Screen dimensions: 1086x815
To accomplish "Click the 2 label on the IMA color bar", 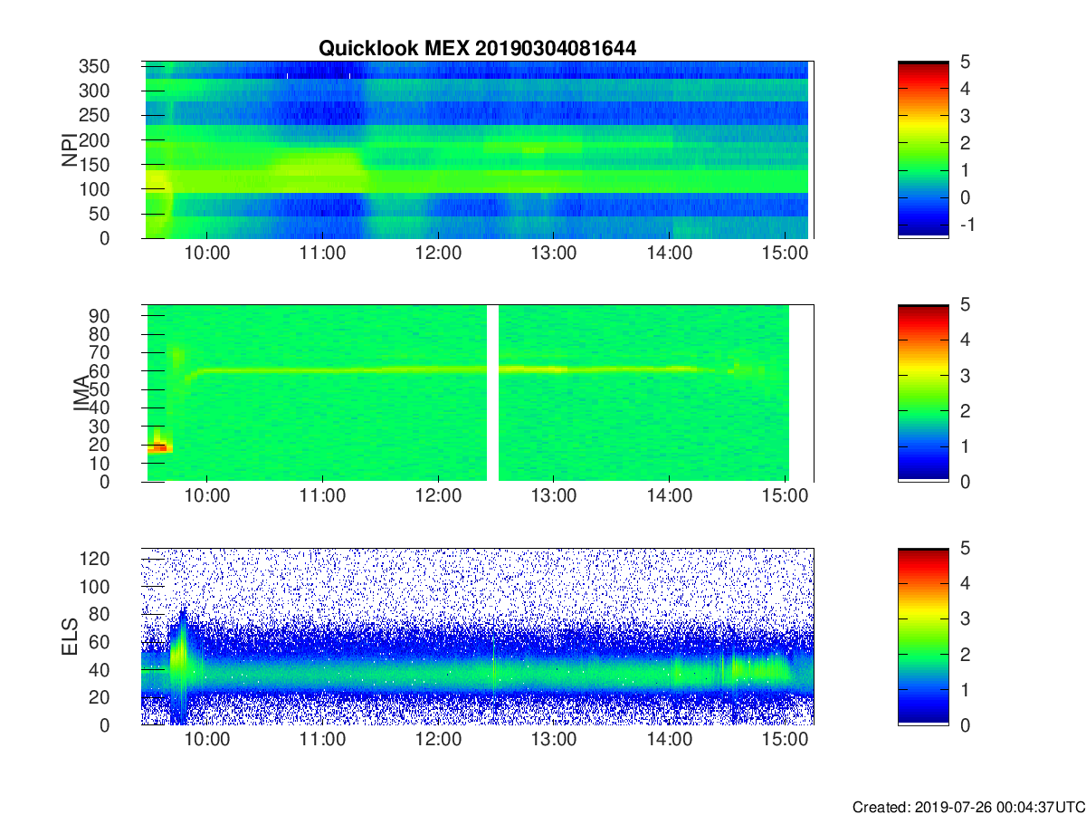I will (x=964, y=411).
